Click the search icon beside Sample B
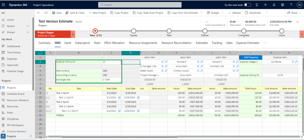304x140 pixels. (x=201, y=62)
